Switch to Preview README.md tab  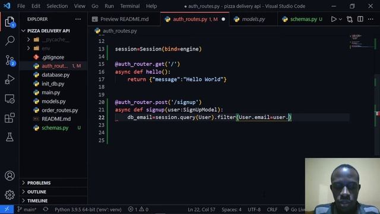(124, 19)
